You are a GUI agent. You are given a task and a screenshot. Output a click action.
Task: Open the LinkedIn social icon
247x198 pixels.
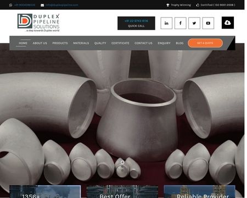coord(166,23)
